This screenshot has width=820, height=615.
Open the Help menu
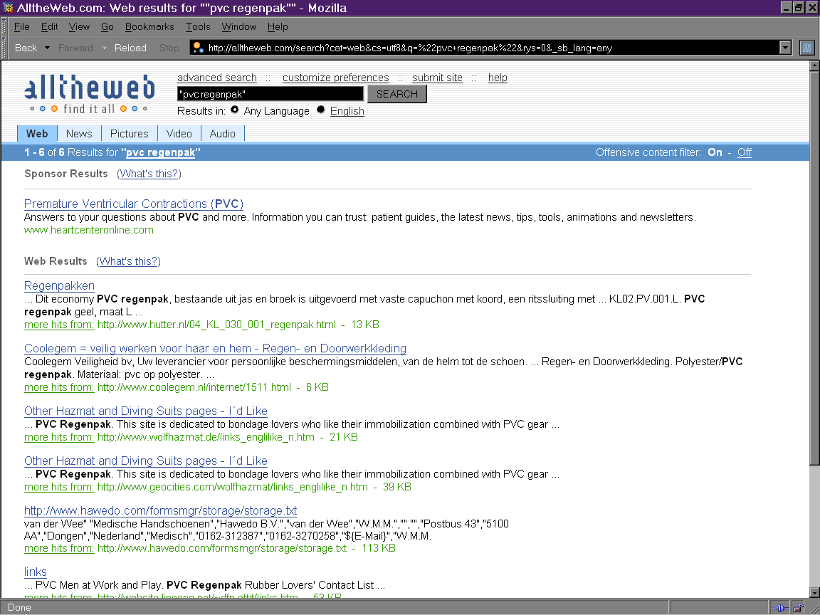(278, 26)
